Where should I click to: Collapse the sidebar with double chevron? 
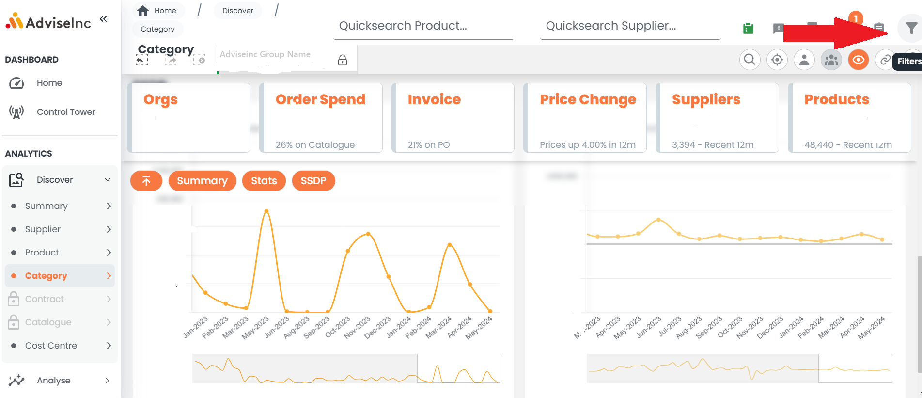pos(103,19)
